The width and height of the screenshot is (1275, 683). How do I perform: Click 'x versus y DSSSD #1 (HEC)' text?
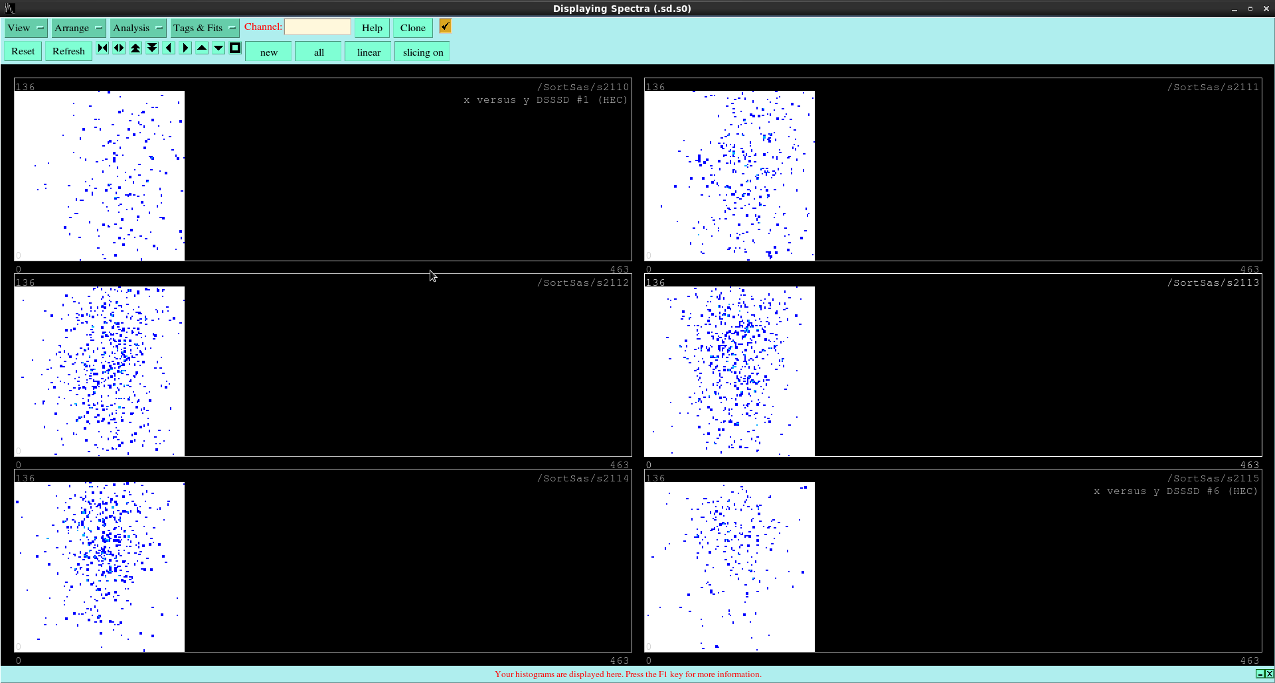coord(546,100)
